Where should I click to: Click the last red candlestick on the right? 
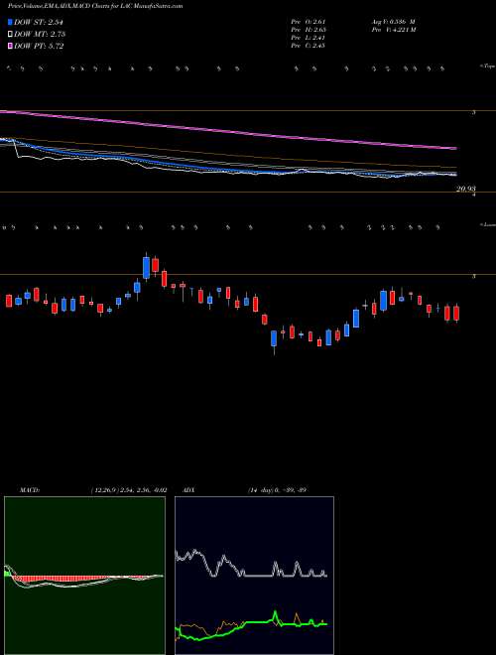(456, 313)
